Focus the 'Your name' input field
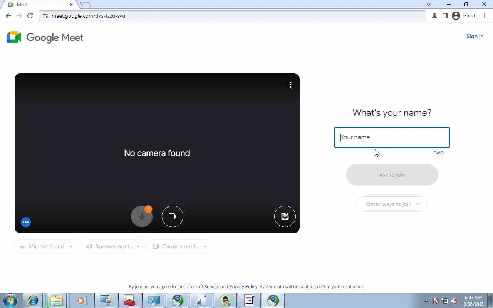Image resolution: width=493 pixels, height=308 pixels. tap(392, 137)
